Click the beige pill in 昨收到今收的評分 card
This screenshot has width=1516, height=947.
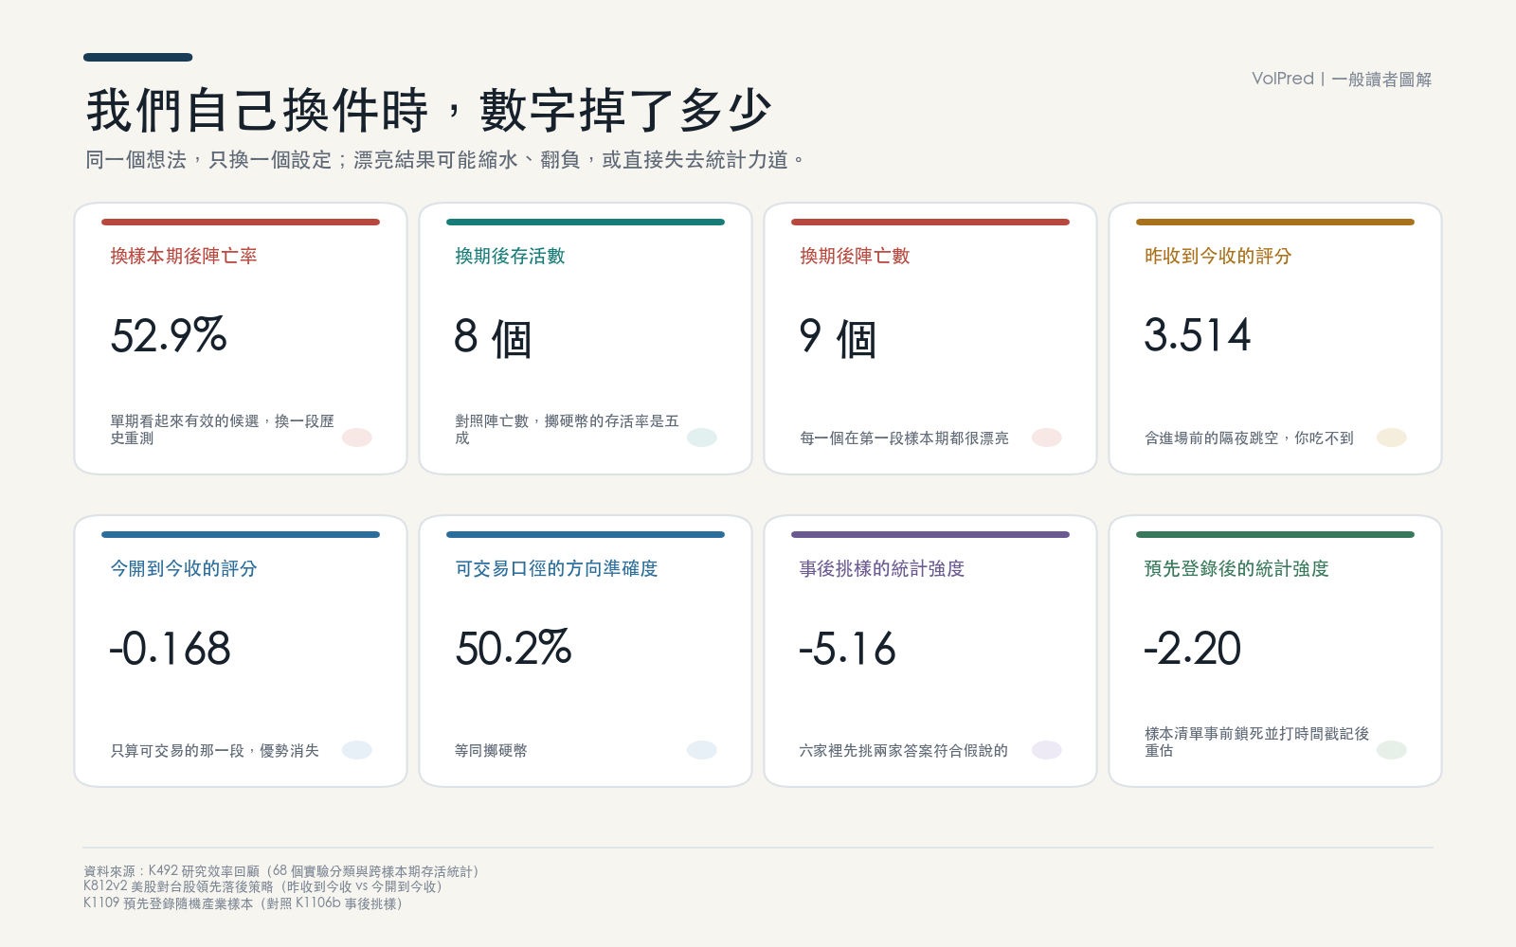coord(1392,438)
